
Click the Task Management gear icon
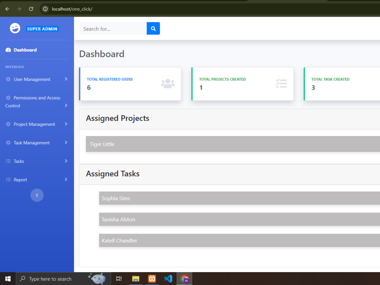[x=8, y=143]
